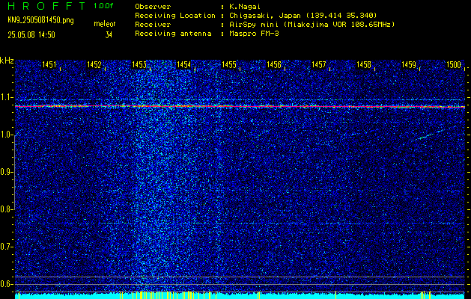The height and width of the screenshot is (299, 471).
Task: Click the Receiving antenna label
Action: pyautogui.click(x=173, y=34)
